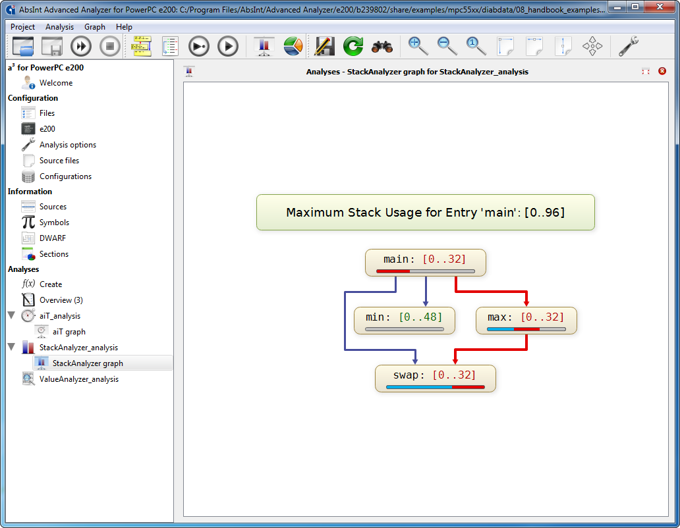Image resolution: width=680 pixels, height=528 pixels.
Task: Open Overview (3) in Analyses
Action: pos(61,300)
